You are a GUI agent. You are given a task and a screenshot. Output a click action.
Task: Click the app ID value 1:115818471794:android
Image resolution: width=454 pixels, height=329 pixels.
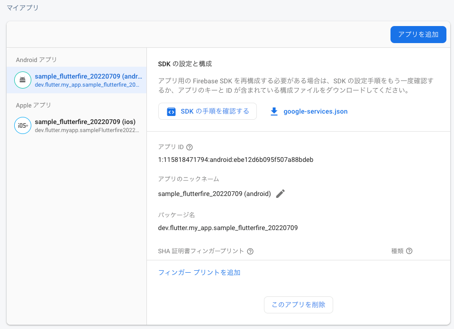coord(236,160)
